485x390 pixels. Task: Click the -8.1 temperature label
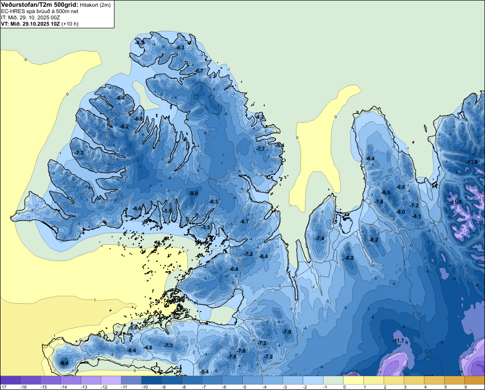coord(417,217)
